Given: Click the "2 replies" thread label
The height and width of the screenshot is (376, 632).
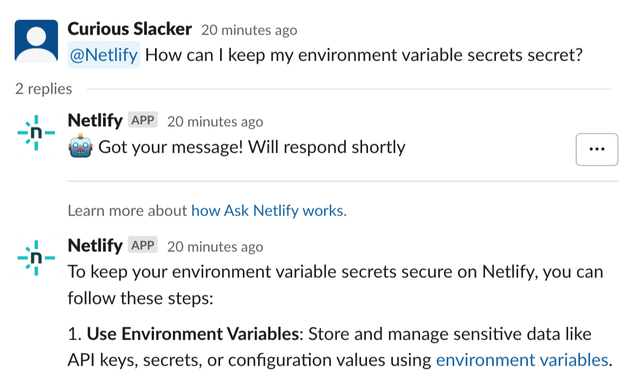Looking at the screenshot, I should click(43, 89).
